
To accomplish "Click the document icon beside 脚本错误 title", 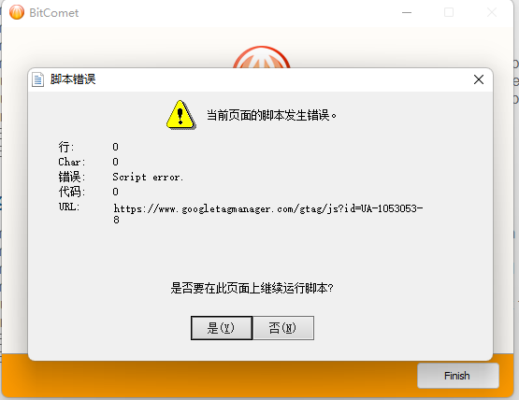I will [37, 79].
